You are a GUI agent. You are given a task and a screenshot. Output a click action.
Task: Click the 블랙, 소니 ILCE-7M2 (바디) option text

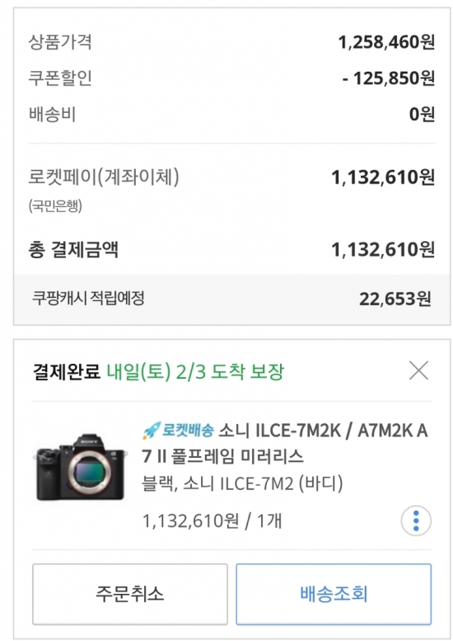point(242,483)
